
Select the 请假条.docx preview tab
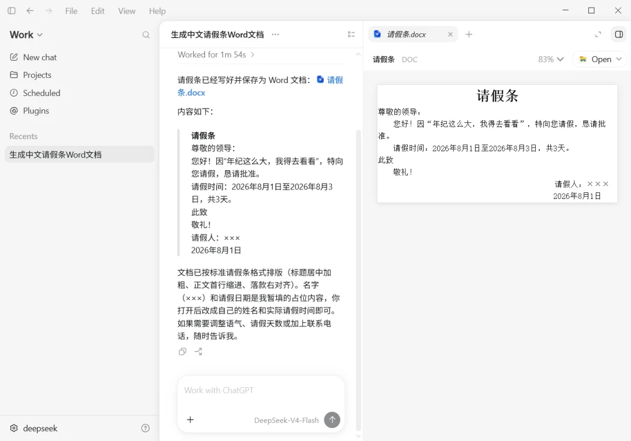tap(412, 35)
